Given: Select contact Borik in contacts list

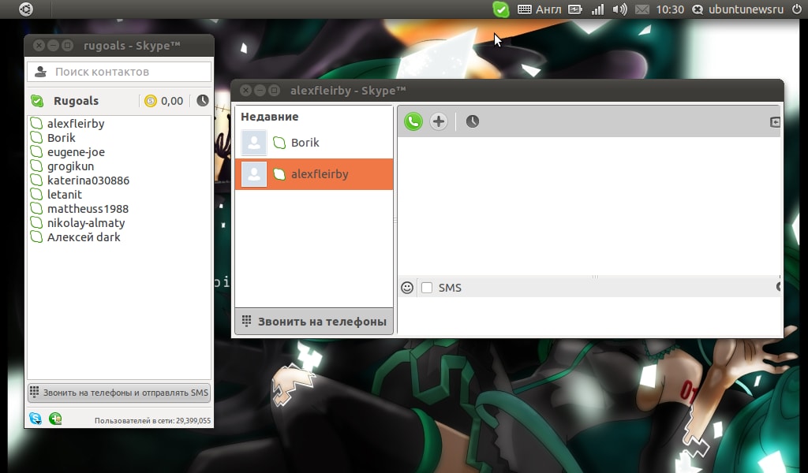Looking at the screenshot, I should click(x=119, y=138).
